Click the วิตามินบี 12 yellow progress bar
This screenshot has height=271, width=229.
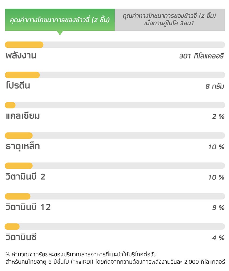pyautogui.click(x=18, y=196)
